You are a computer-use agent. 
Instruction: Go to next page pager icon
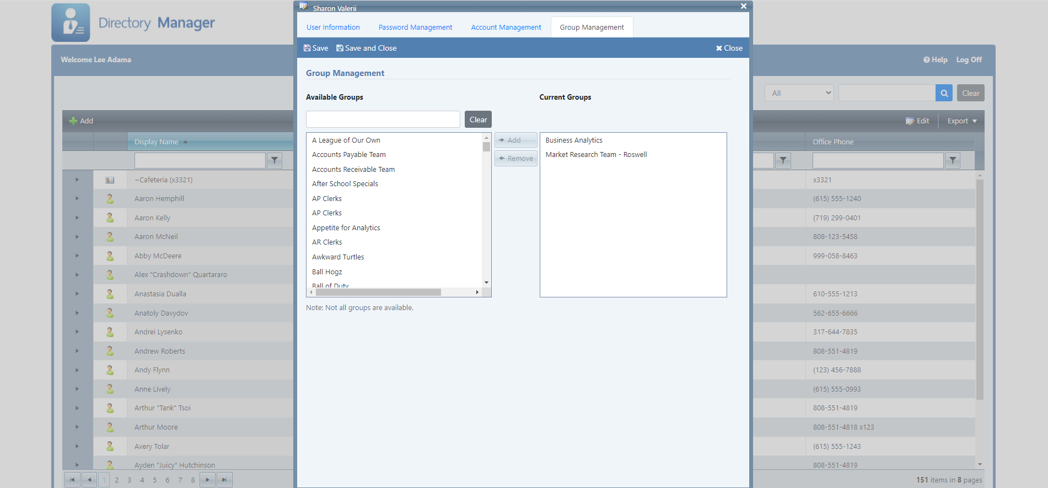(x=207, y=480)
